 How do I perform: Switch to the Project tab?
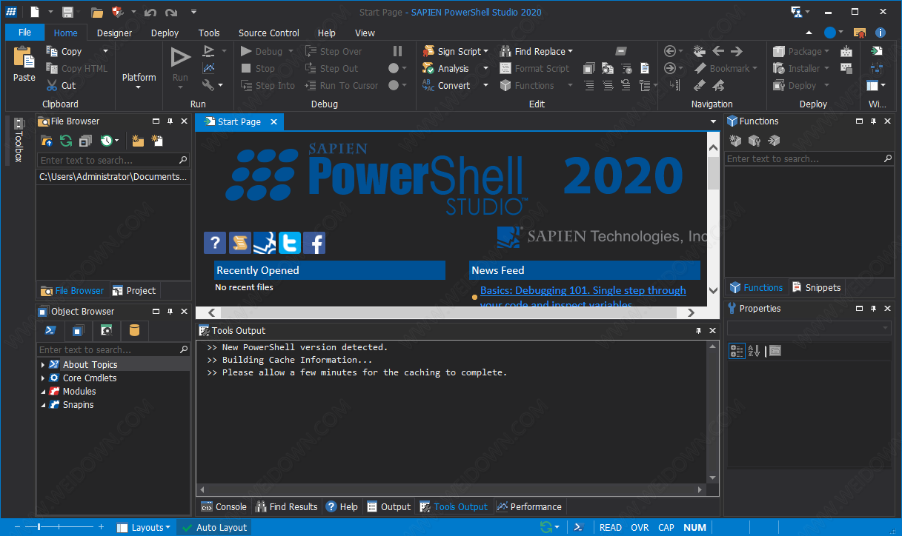tap(134, 290)
